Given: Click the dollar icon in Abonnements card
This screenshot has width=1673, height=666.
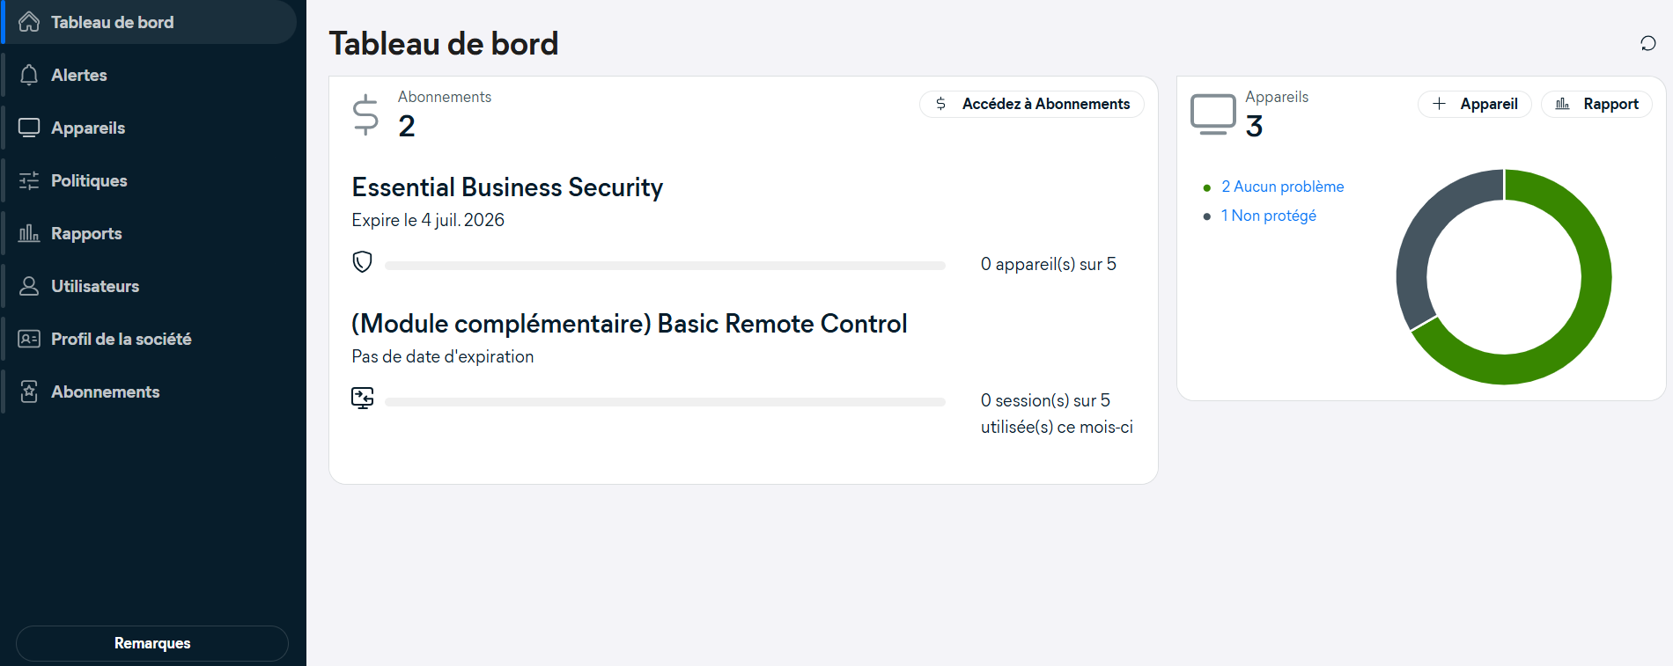Looking at the screenshot, I should [x=365, y=114].
